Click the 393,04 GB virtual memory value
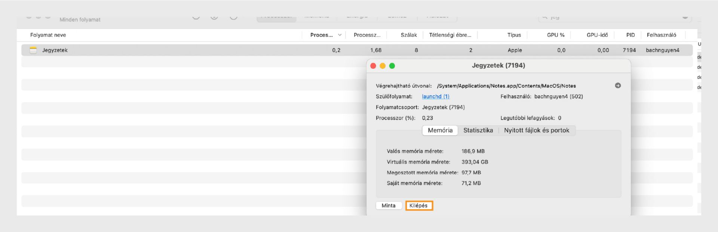This screenshot has width=718, height=232. [475, 162]
